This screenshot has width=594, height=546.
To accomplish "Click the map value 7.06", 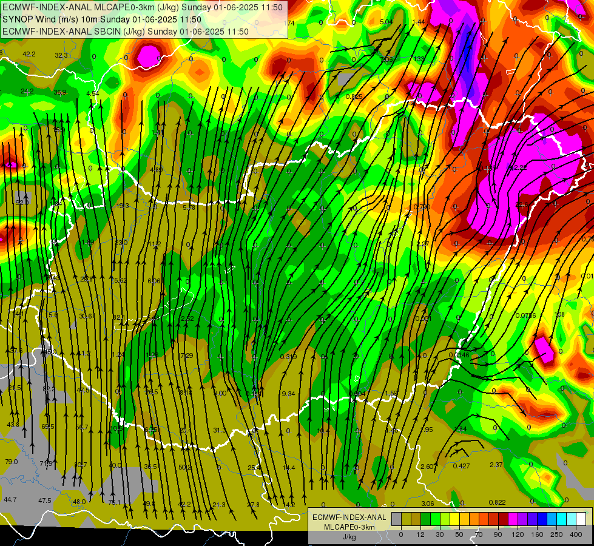I will 386,59.
